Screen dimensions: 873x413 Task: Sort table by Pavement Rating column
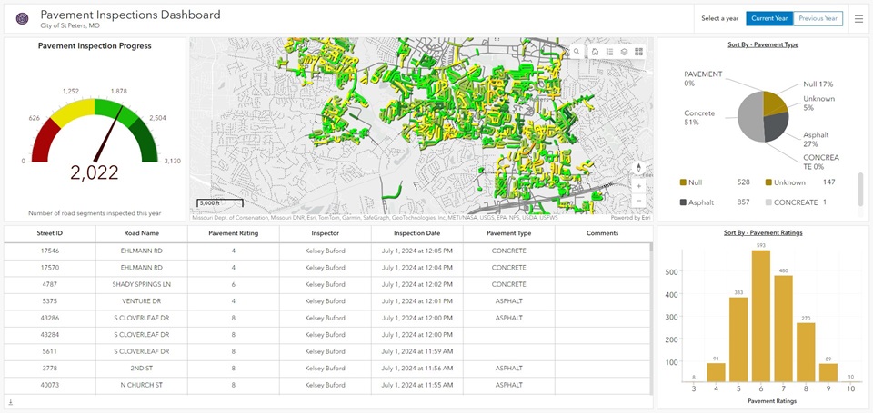pyautogui.click(x=234, y=233)
